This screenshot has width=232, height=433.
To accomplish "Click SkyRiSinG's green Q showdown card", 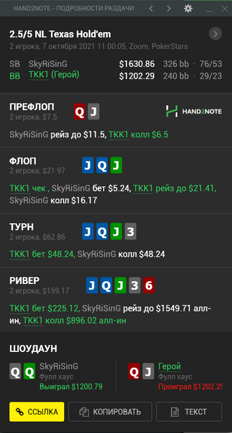I will pyautogui.click(x=29, y=371).
